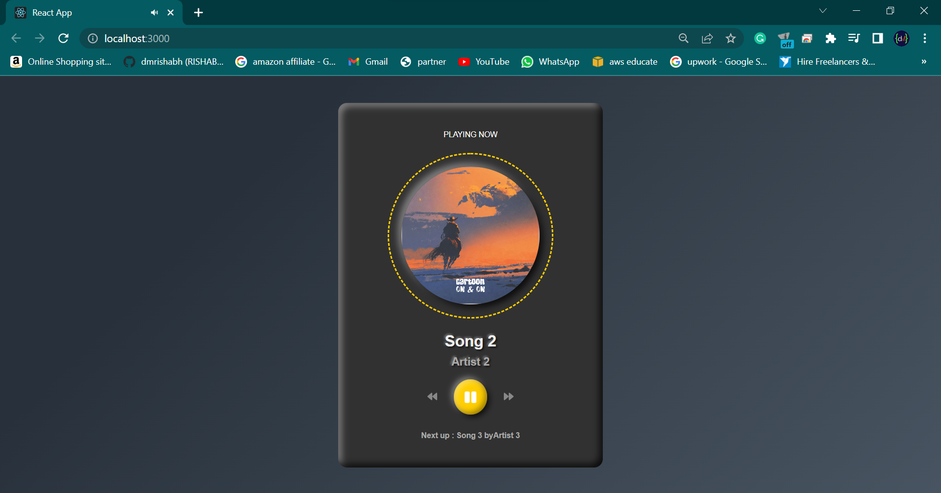Open the Extensions puzzle piece menu
941x493 pixels.
831,38
